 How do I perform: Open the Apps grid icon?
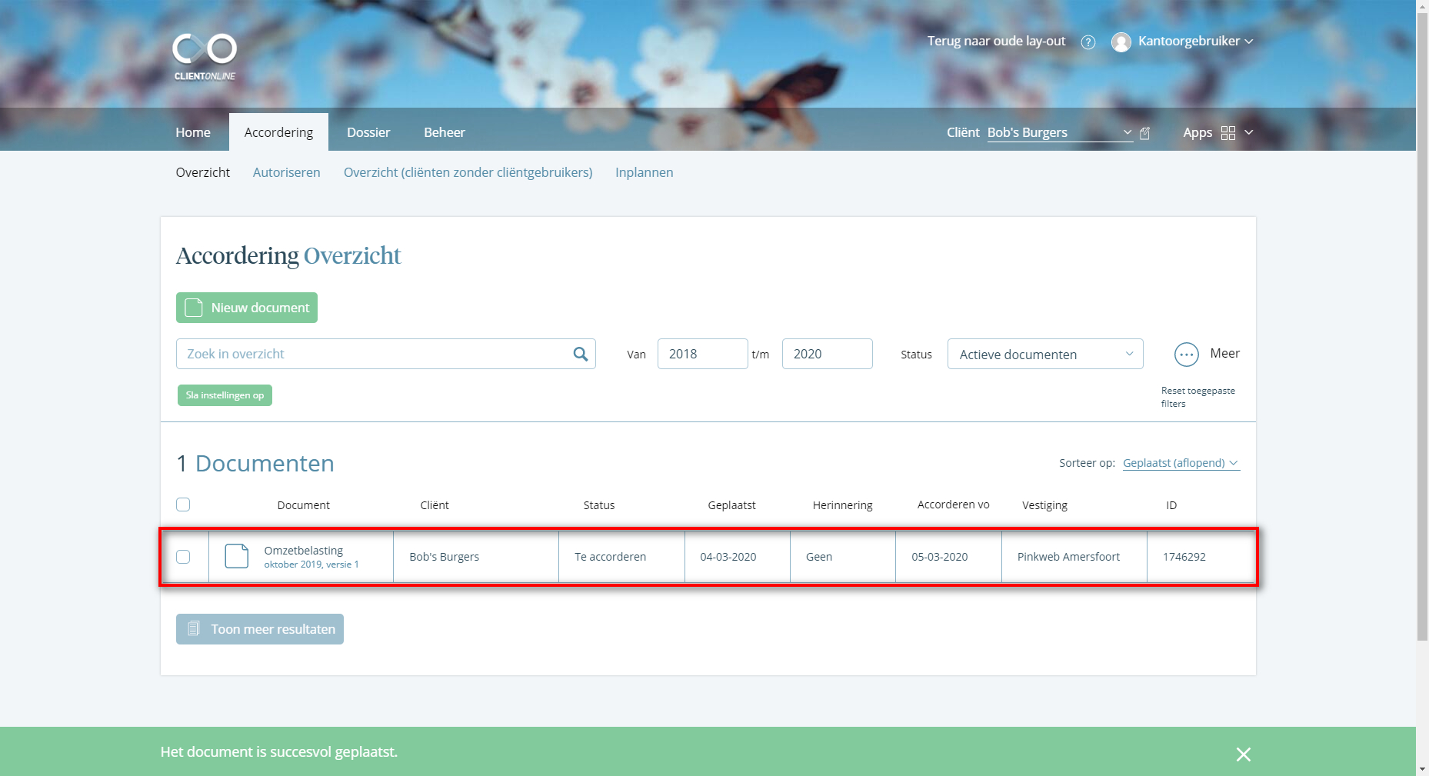(x=1228, y=133)
